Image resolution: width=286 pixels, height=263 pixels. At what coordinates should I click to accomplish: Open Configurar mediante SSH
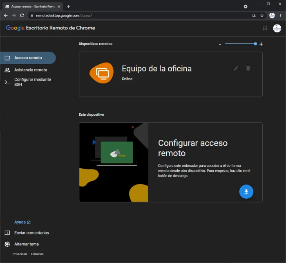28,82
